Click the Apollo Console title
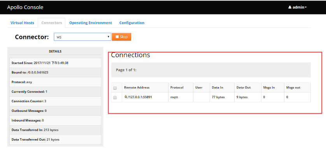The width and height of the screenshot is (326, 148). coord(25,7)
